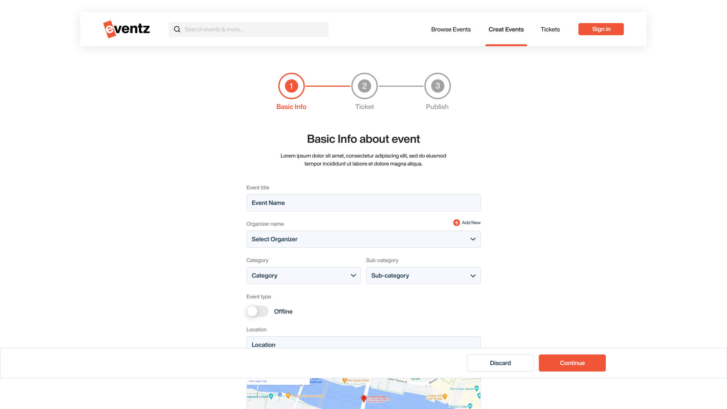
Task: Click the Select Organizer dropdown chevron icon
Action: (472, 239)
